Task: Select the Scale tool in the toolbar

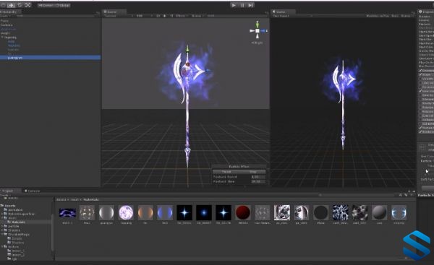Action: [x=28, y=5]
